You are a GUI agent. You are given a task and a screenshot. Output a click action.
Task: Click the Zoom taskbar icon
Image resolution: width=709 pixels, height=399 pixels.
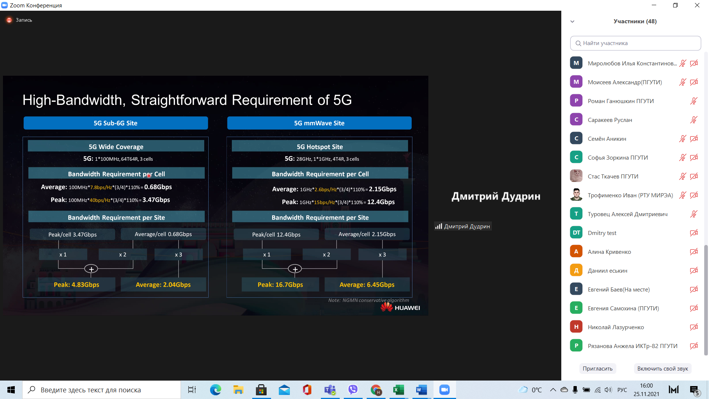pos(444,390)
